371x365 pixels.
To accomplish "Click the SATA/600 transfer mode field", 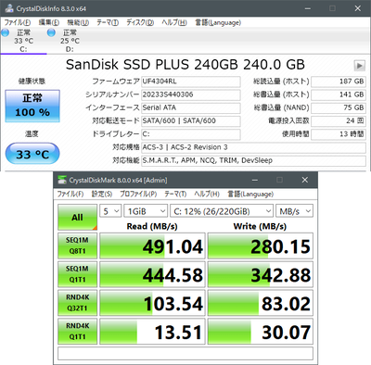I will [x=191, y=120].
